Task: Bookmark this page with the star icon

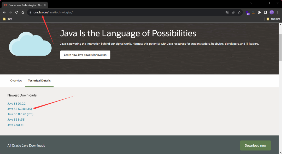Action: pos(239,13)
